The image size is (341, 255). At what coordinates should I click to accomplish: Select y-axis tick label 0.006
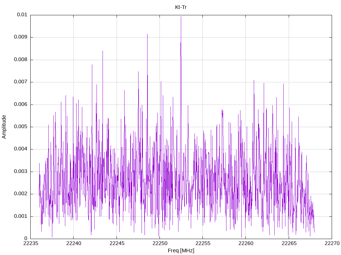21,105
